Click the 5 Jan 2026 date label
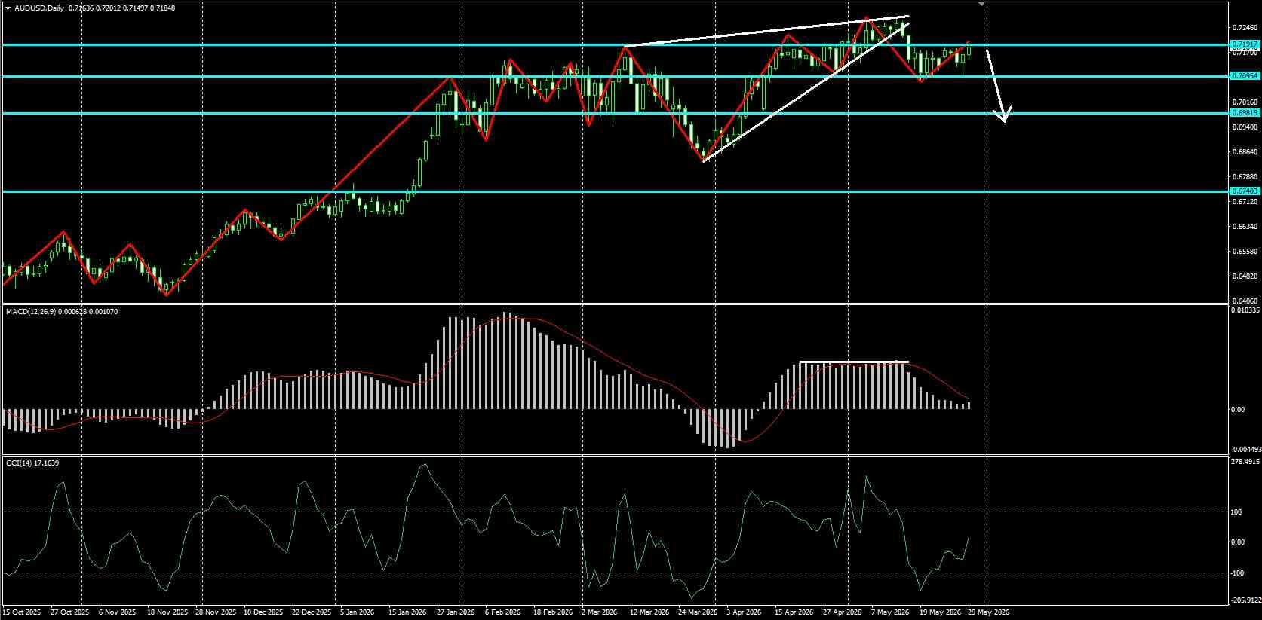Screen dimensions: 1262x620 coord(358,612)
